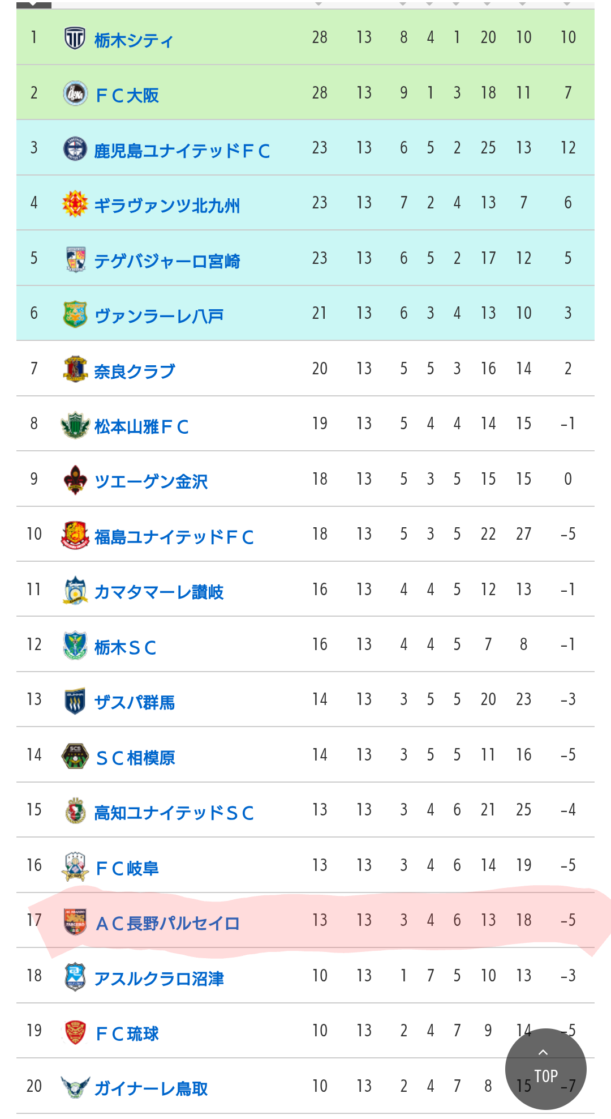Click the 松本山雅FC green crest
Screen dimensions: 611x1119
pos(75,425)
